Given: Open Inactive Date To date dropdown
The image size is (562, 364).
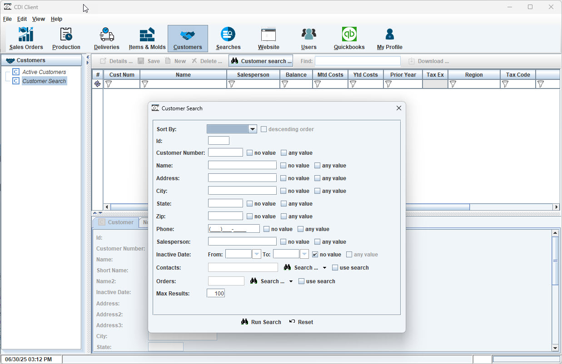Looking at the screenshot, I should point(304,255).
